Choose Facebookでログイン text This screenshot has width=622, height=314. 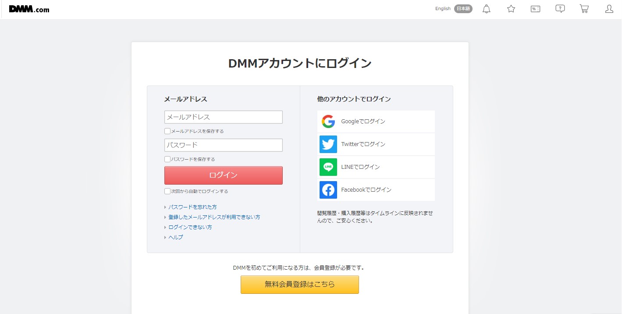(x=366, y=190)
